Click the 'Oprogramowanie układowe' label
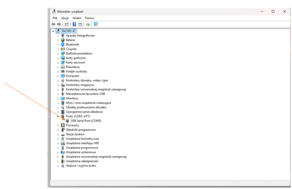292x189 pixels. tap(84, 112)
